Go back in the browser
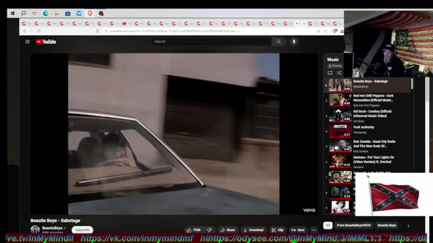The image size is (433, 243). (x=24, y=31)
